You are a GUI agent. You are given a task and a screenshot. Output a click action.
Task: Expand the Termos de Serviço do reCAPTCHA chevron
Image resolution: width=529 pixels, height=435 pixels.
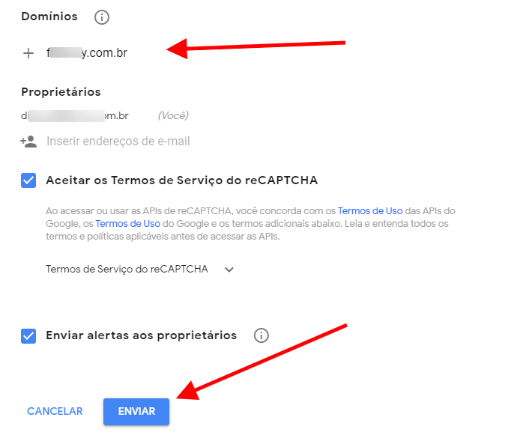[229, 270]
